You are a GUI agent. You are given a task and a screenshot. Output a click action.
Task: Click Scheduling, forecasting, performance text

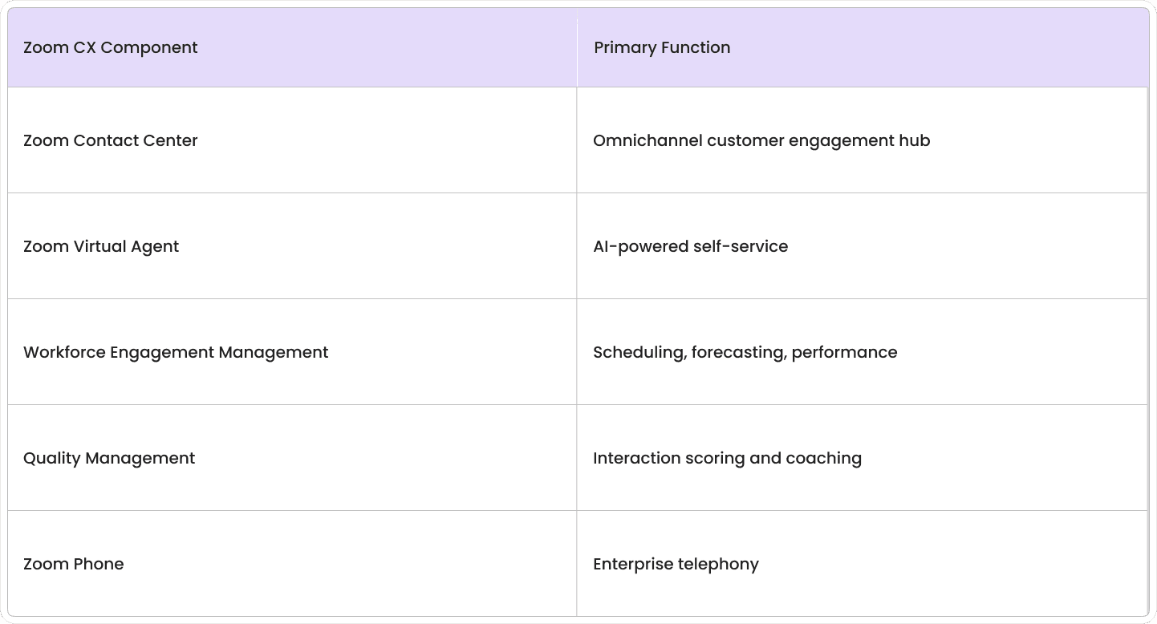(745, 352)
